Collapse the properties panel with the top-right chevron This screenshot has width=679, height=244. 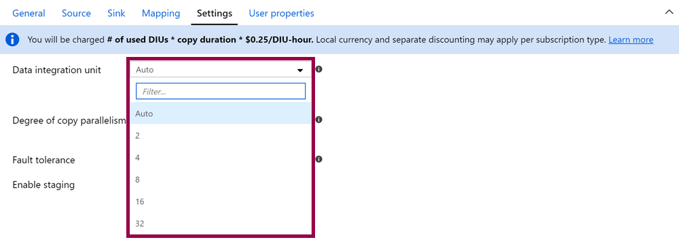coord(669,13)
